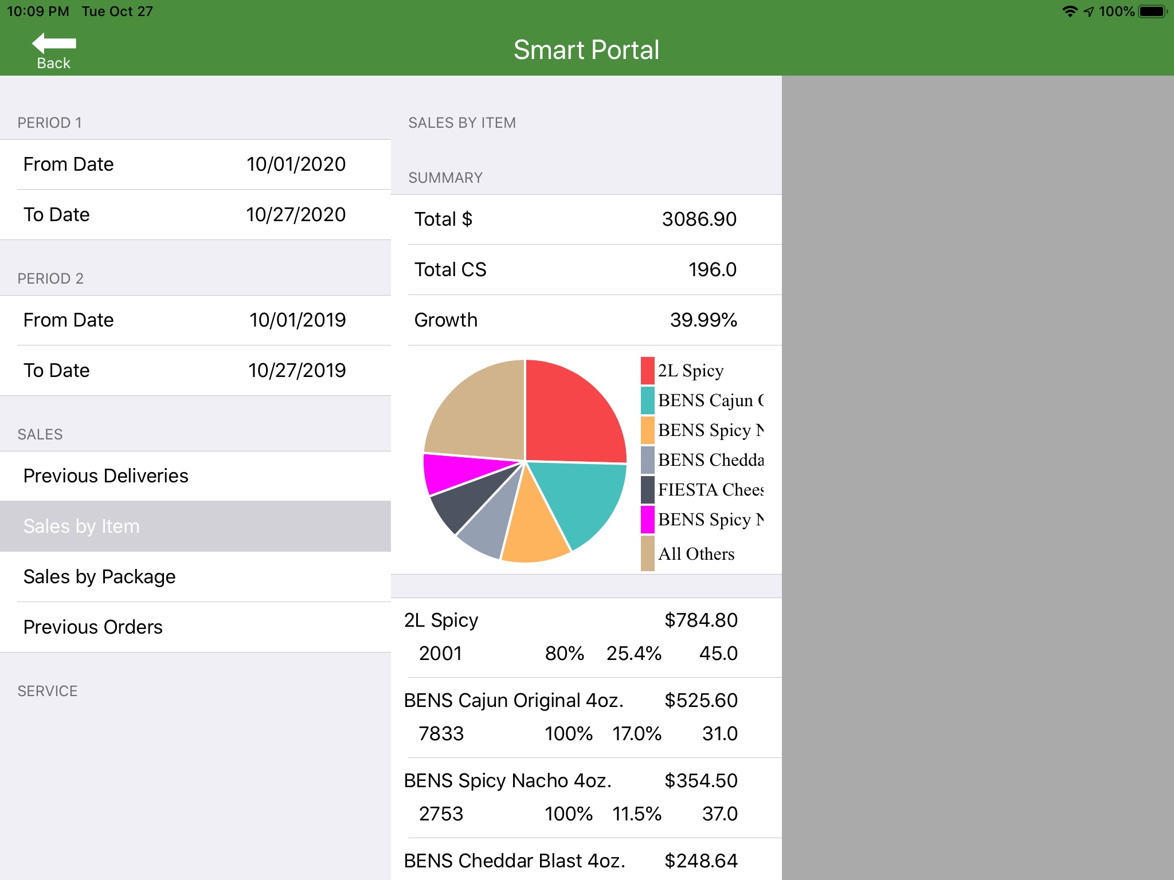Tap the Wi-Fi status icon
Screen dimensions: 1174x880
click(1070, 11)
